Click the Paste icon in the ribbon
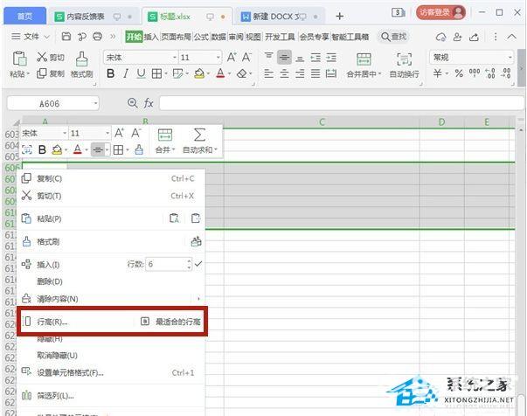This screenshot has width=527, height=416. click(x=19, y=59)
